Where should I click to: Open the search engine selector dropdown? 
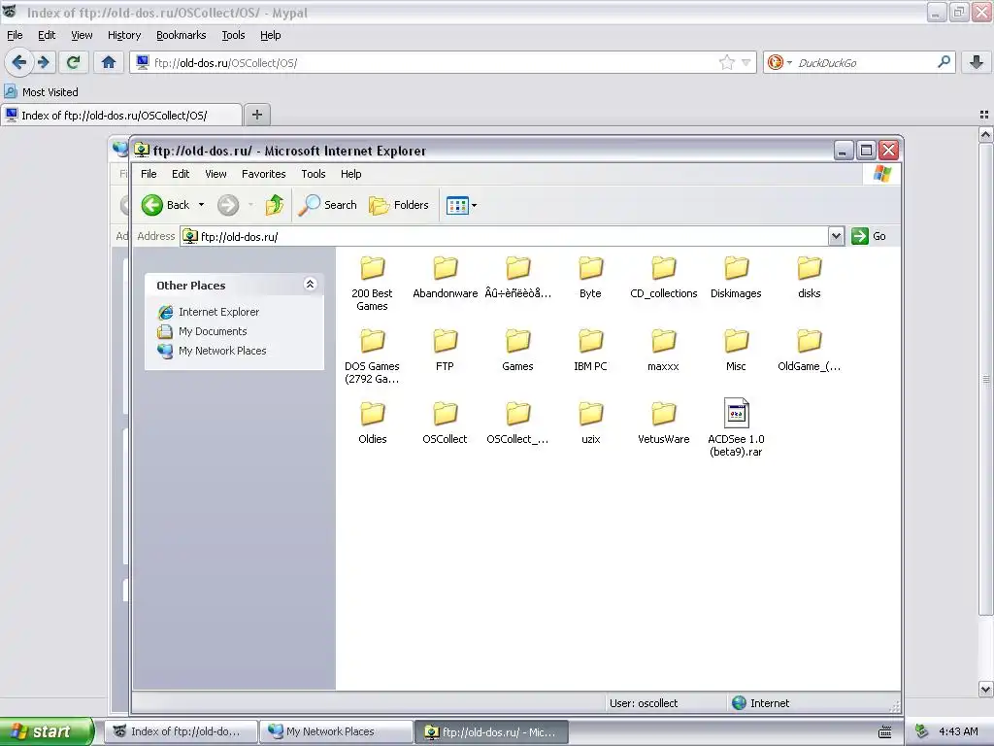[x=779, y=62]
